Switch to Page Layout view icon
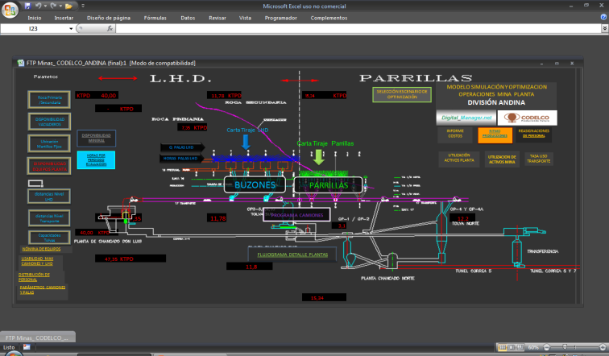Screen dimensions: 609x356 [x=512, y=347]
